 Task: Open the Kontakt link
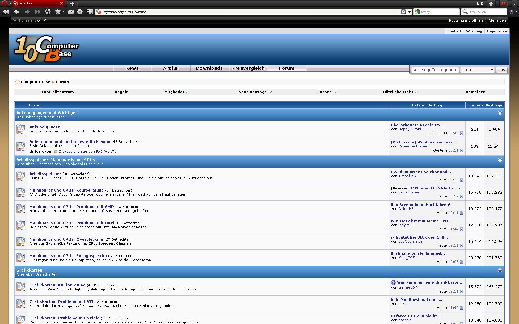coord(454,31)
